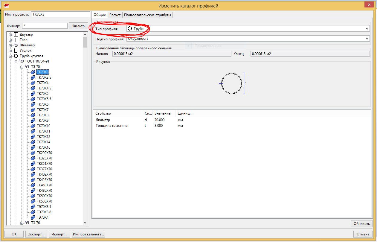Click the circle icon of Труба круглая

click(16, 56)
